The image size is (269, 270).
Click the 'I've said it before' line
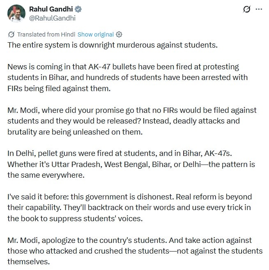pos(130,197)
